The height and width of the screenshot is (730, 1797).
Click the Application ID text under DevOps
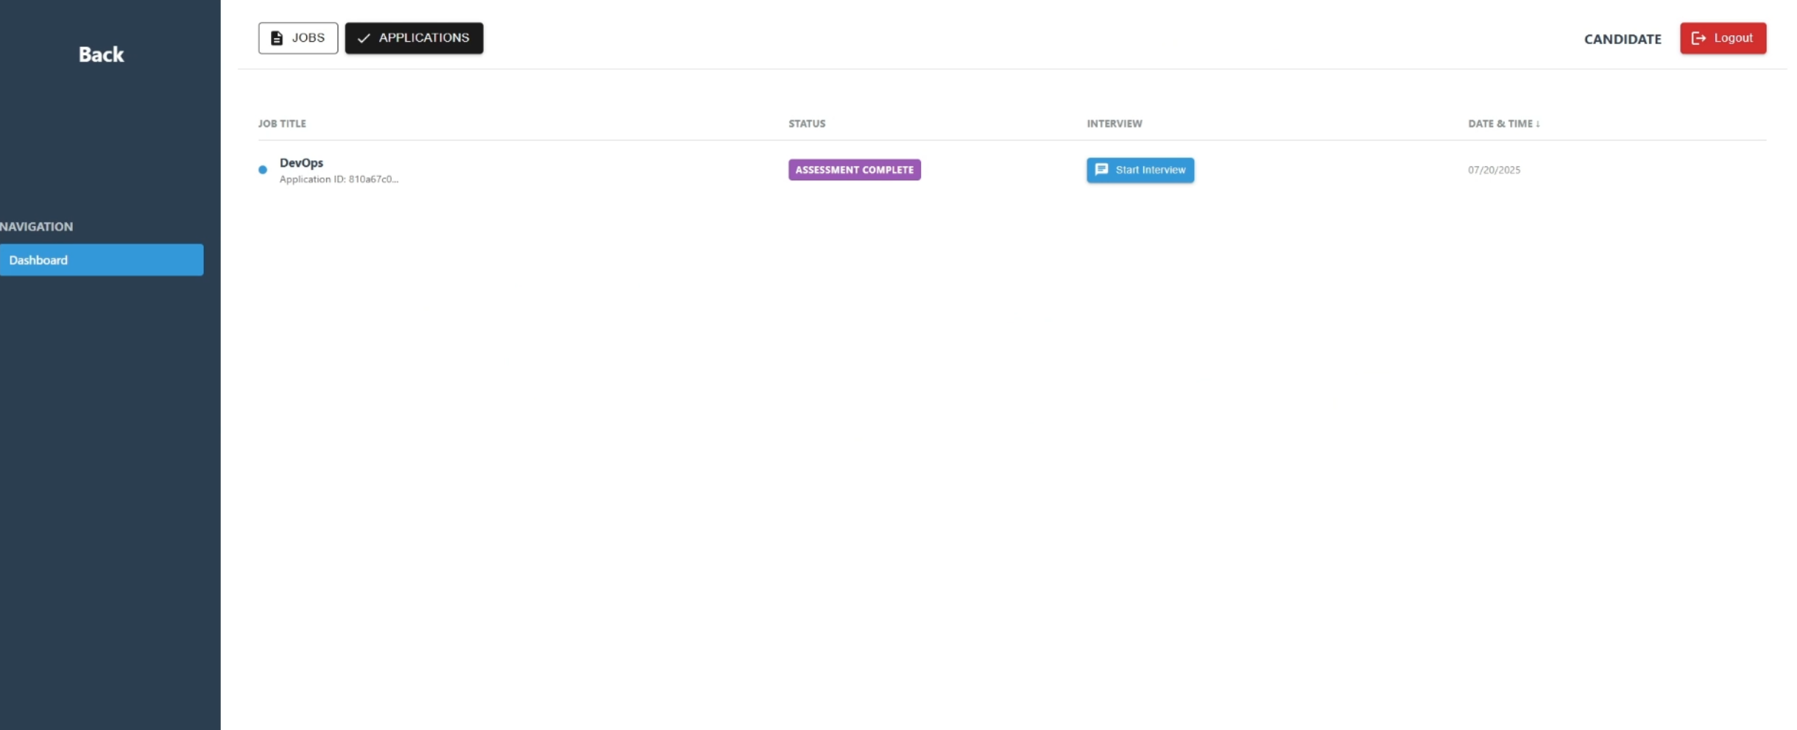(339, 179)
